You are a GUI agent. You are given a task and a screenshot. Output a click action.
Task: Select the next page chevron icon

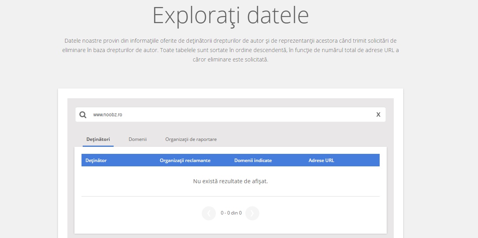click(x=252, y=213)
